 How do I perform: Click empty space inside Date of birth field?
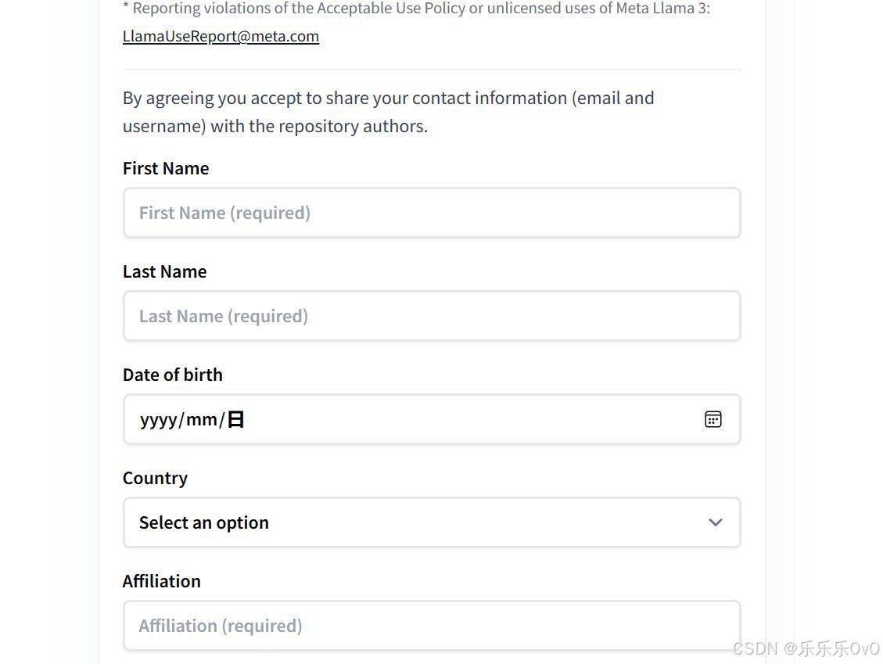(x=469, y=419)
